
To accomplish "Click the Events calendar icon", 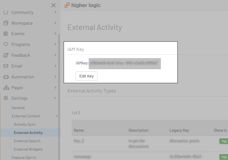I will pos(6,34).
